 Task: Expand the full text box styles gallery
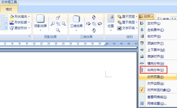point(6,27)
